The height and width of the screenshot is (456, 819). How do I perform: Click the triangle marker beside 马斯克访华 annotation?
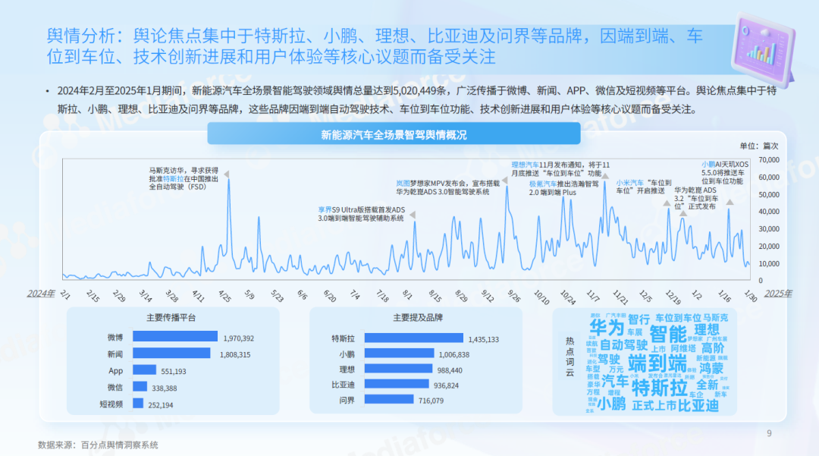coord(227,175)
